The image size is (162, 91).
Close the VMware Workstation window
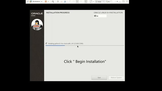[127, 2]
